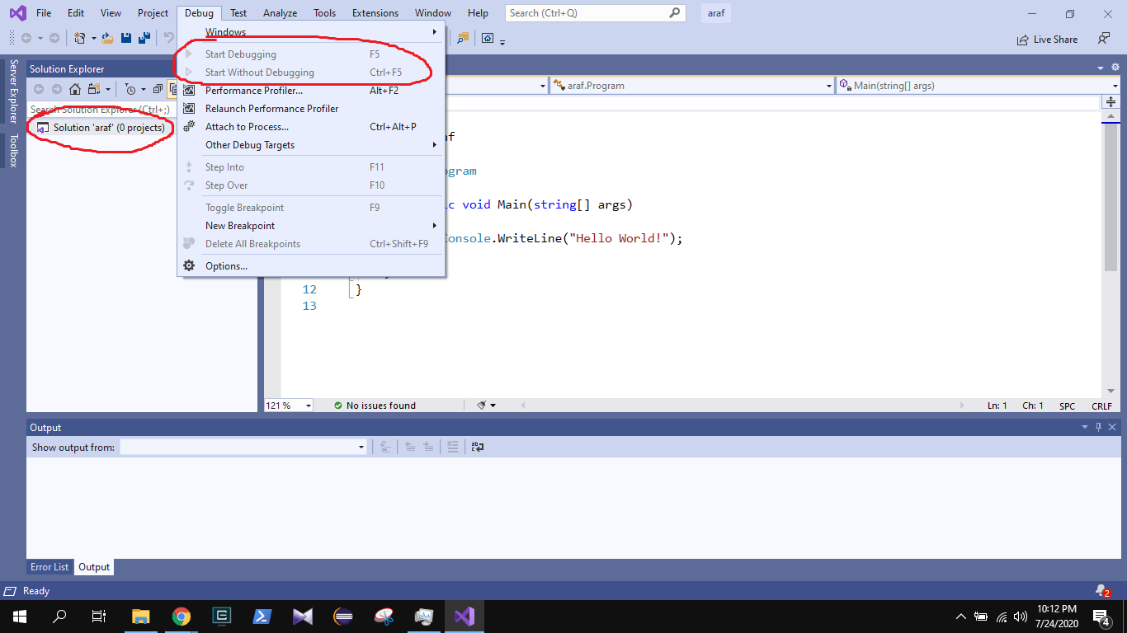This screenshot has width=1127, height=633.
Task: Click the Attach to Process gear icon
Action: tap(189, 127)
